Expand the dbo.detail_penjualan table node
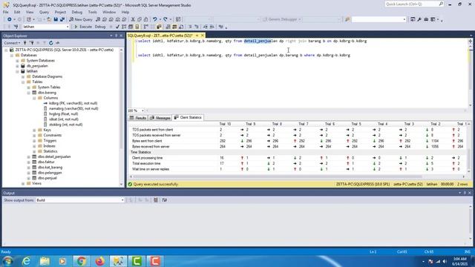The height and width of the screenshot is (267, 475). [28, 156]
